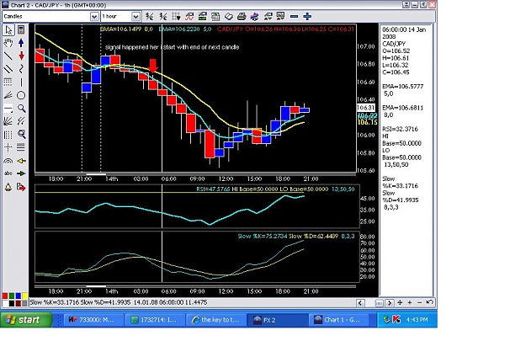Set a price alert with bell icon
The image size is (526, 341).
[x=8, y=187]
